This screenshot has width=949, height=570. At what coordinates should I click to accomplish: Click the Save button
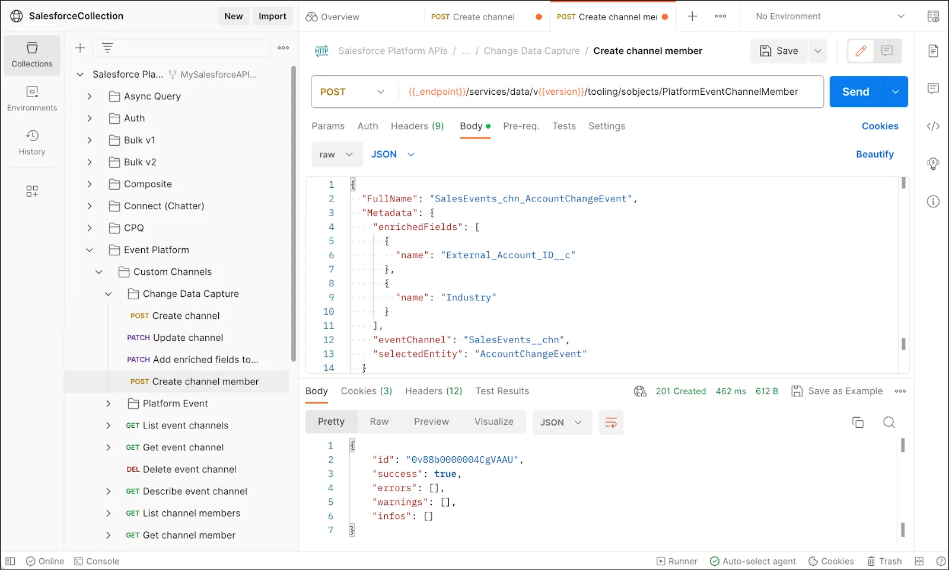tap(779, 51)
